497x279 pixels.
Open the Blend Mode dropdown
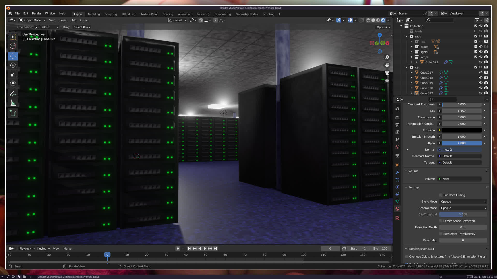(463, 202)
